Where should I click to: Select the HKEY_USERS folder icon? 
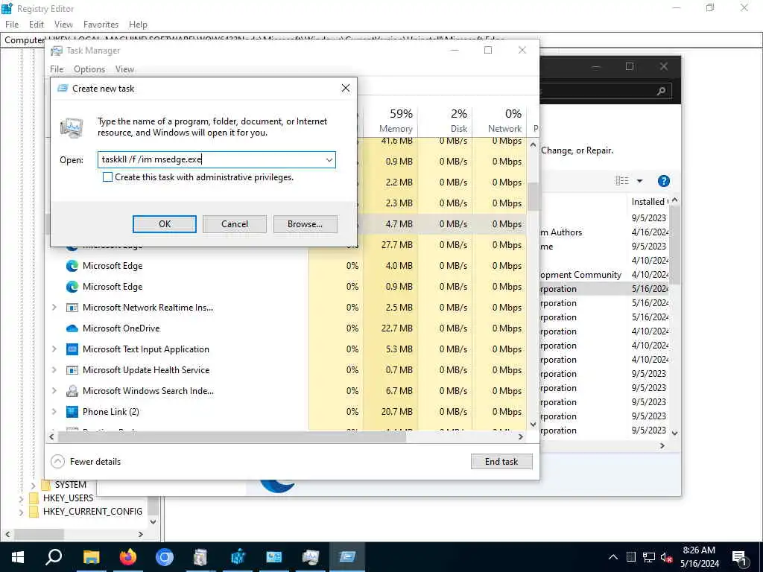coord(34,498)
